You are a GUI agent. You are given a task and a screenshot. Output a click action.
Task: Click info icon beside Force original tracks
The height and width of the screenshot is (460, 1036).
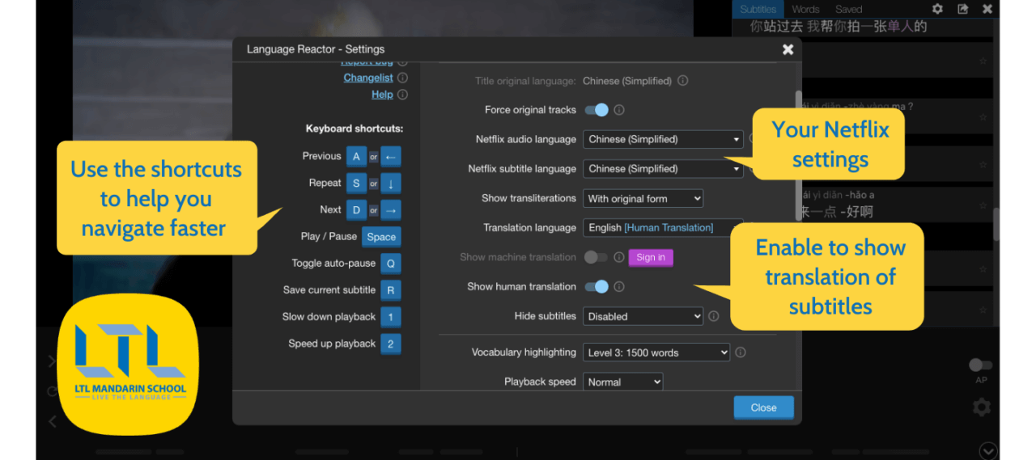(x=619, y=110)
